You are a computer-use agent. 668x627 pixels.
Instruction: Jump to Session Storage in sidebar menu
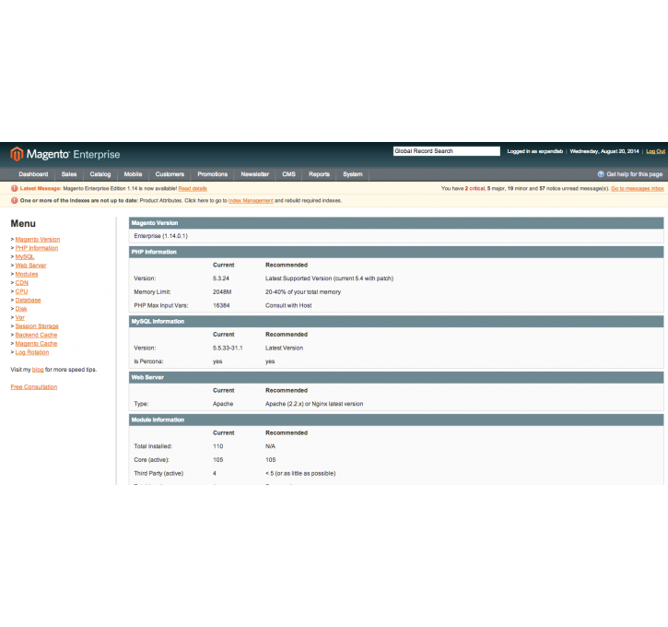click(x=37, y=326)
